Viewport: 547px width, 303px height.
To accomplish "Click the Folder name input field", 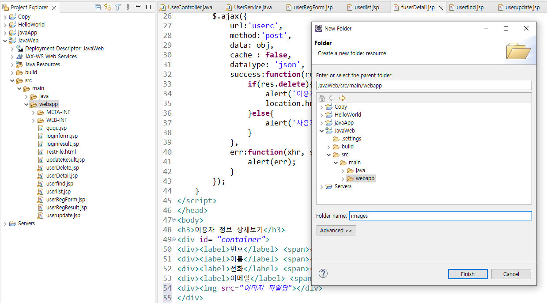I will click(x=440, y=216).
